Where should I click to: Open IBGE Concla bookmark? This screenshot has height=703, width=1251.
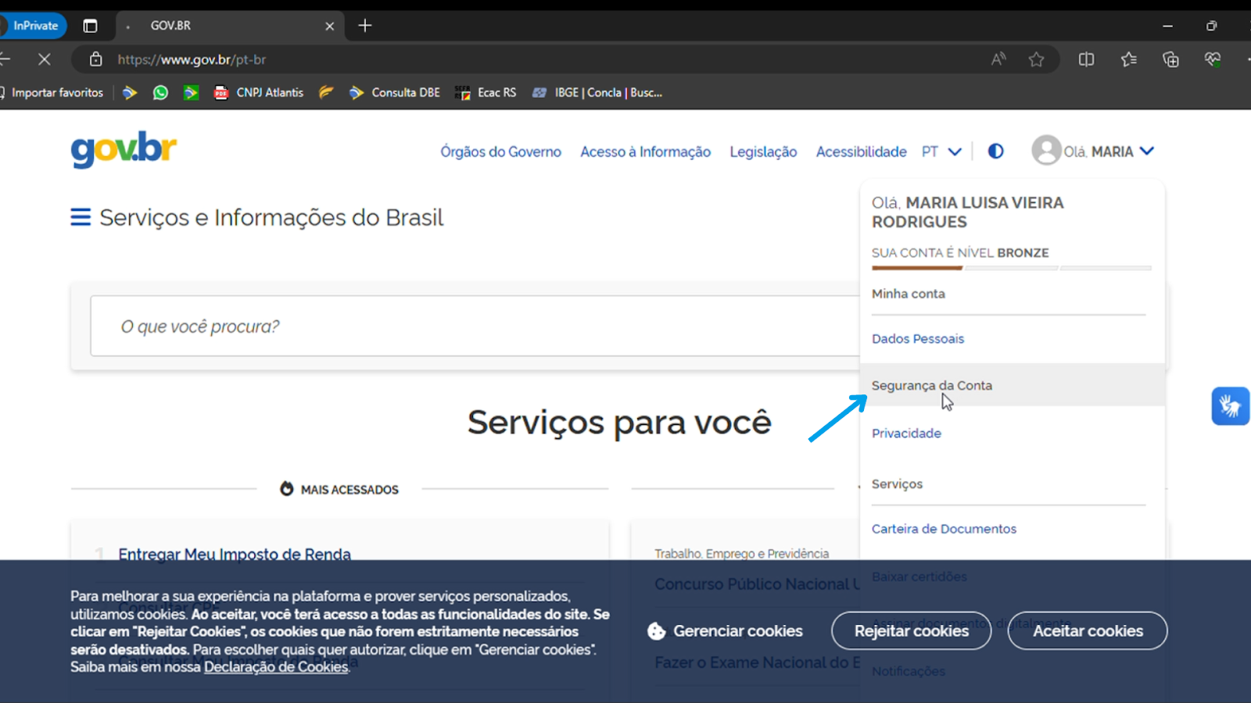pos(597,92)
